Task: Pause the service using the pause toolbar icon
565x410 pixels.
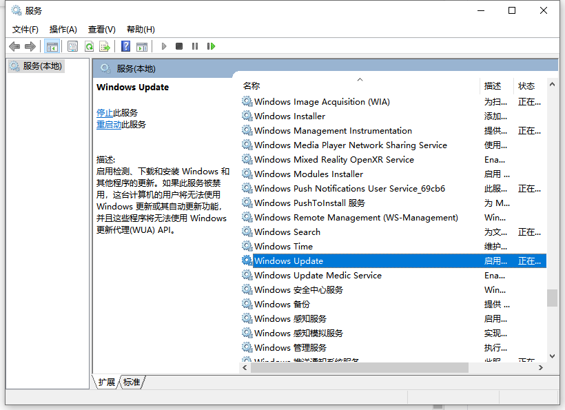Action: coord(196,45)
